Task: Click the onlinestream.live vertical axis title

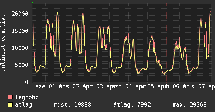Action: 3,43
